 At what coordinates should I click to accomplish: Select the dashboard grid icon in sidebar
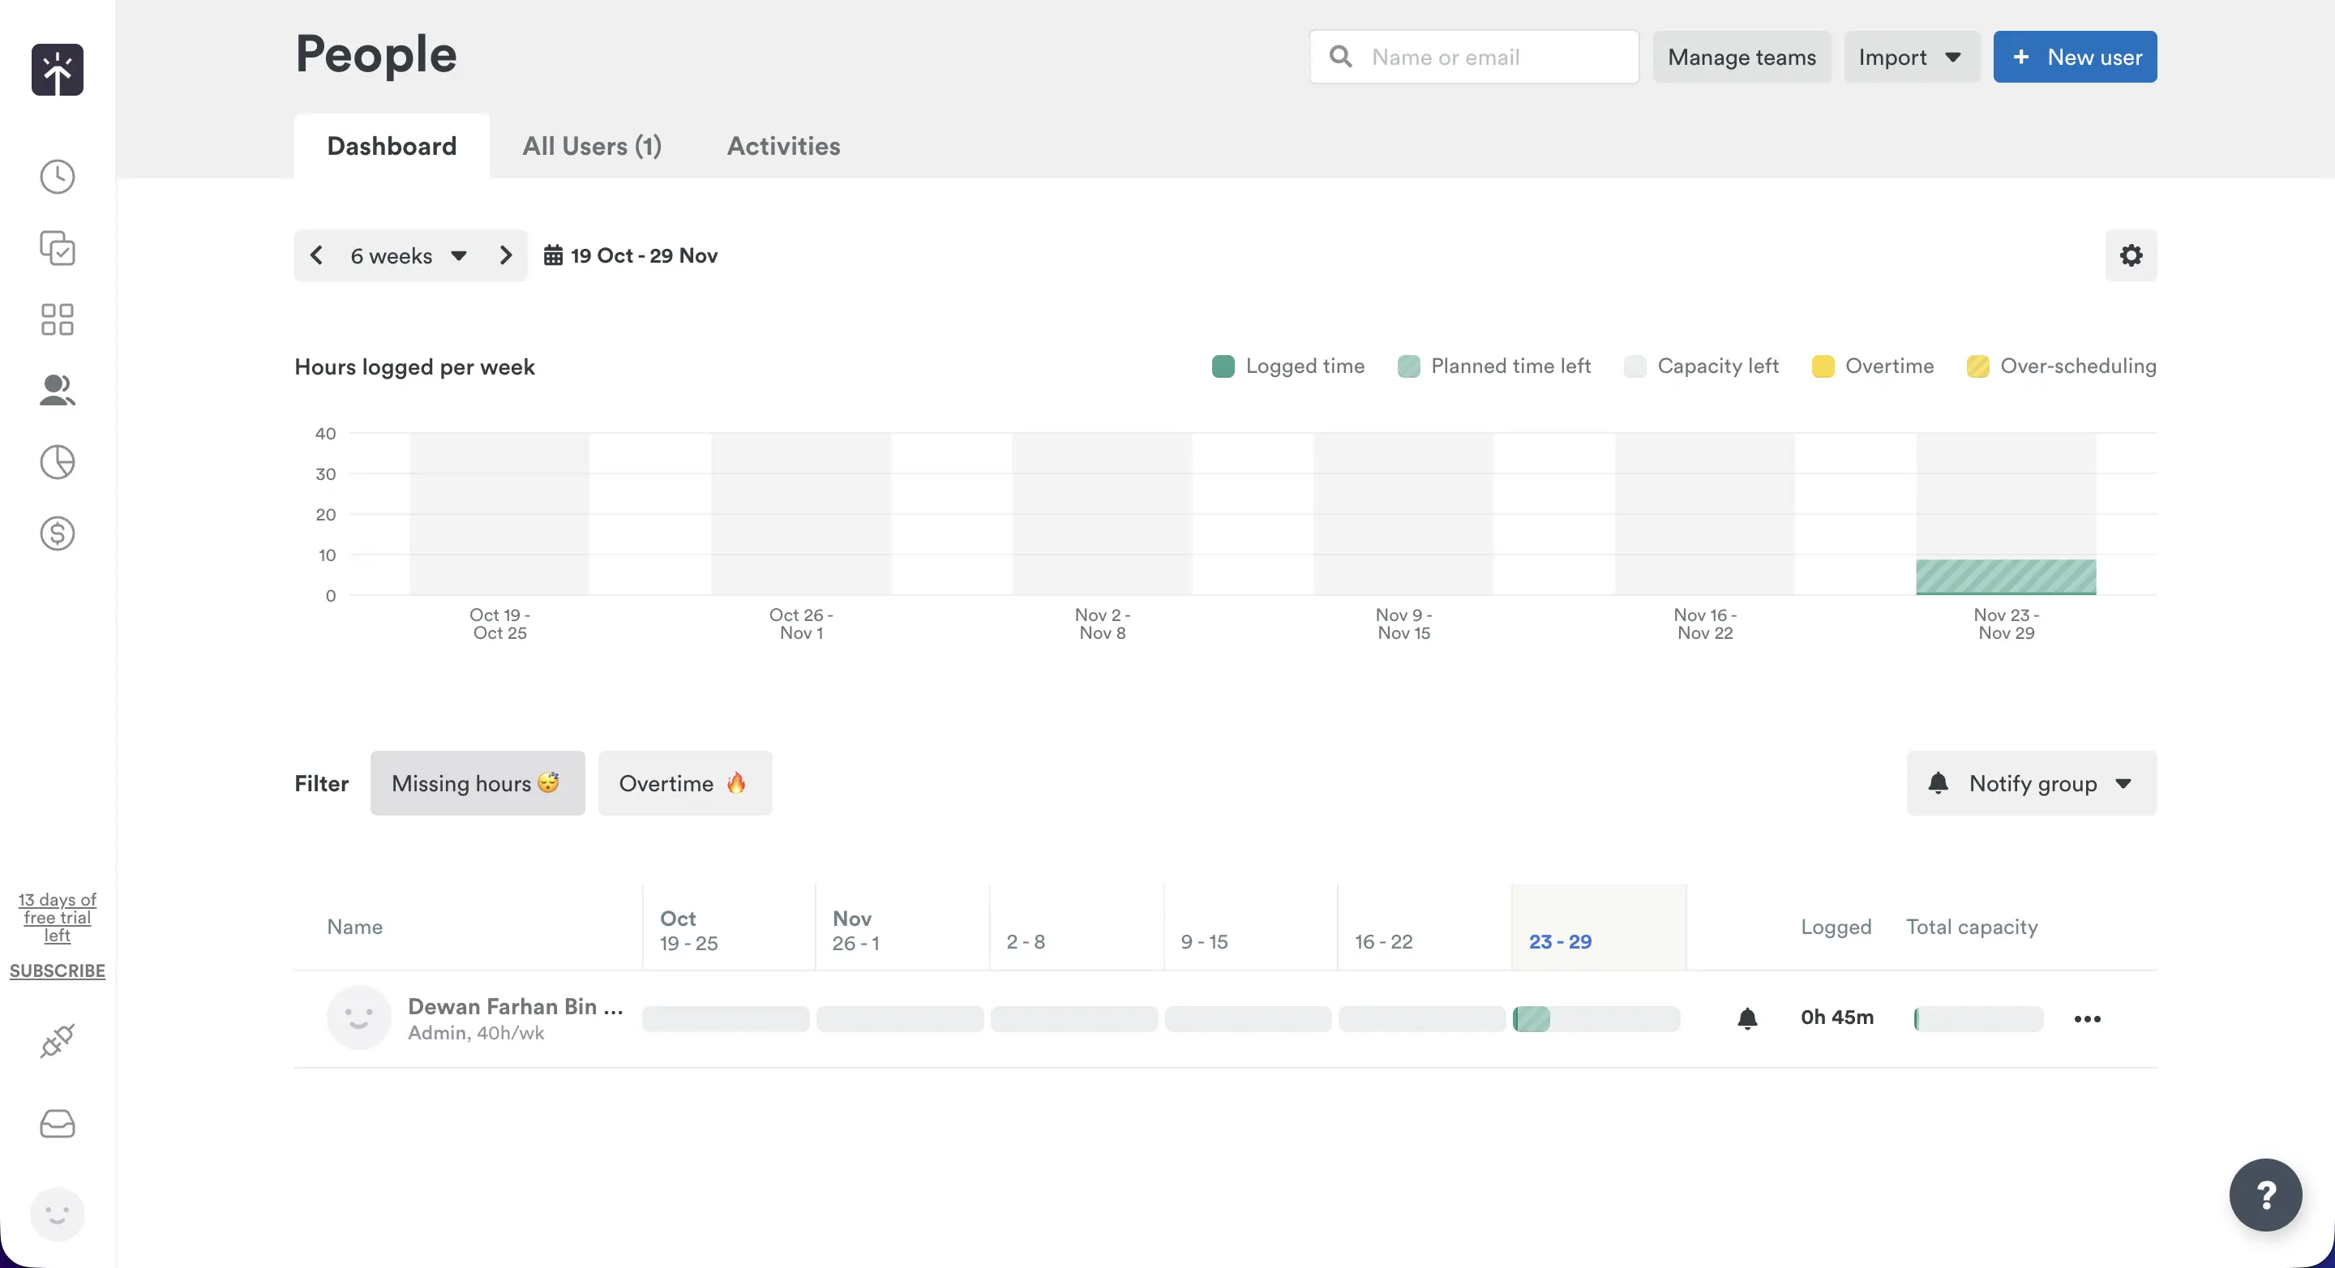point(57,319)
